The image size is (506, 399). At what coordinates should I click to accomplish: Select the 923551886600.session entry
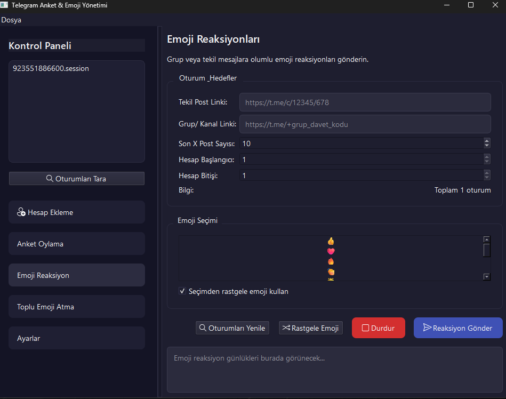51,69
